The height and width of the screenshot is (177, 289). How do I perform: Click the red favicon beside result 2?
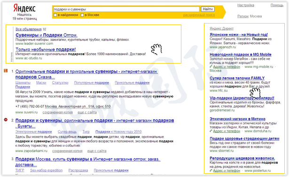[x=6, y=120]
